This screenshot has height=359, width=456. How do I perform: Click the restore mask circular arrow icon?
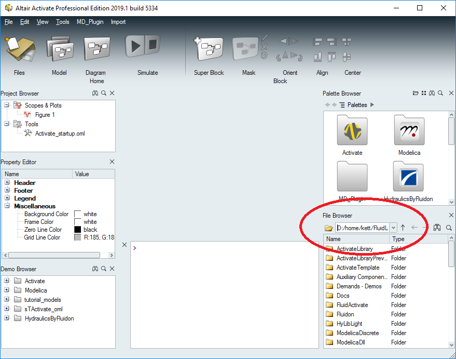point(264,55)
